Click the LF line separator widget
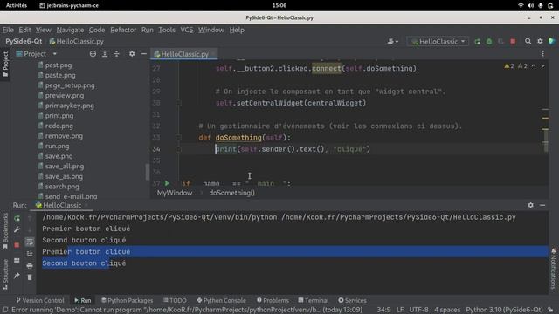559x314 pixels. pyautogui.click(x=400, y=310)
